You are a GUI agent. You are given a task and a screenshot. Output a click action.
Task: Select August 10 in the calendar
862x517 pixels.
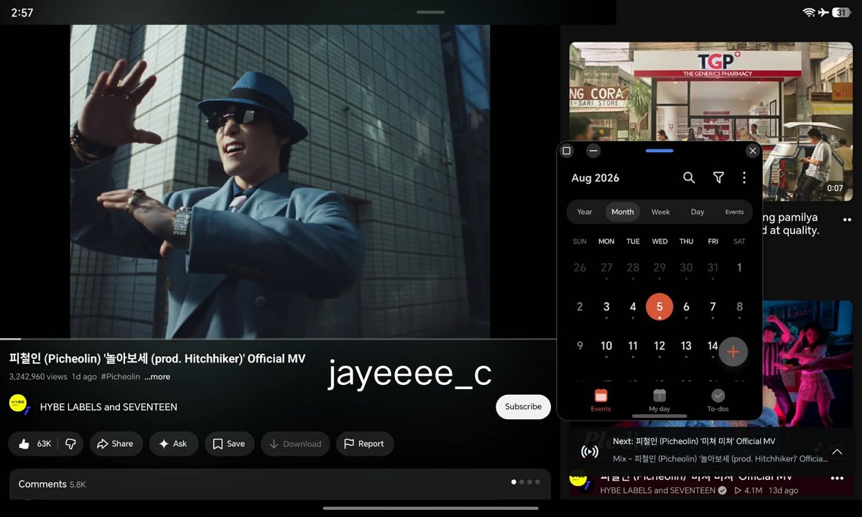[x=606, y=346]
